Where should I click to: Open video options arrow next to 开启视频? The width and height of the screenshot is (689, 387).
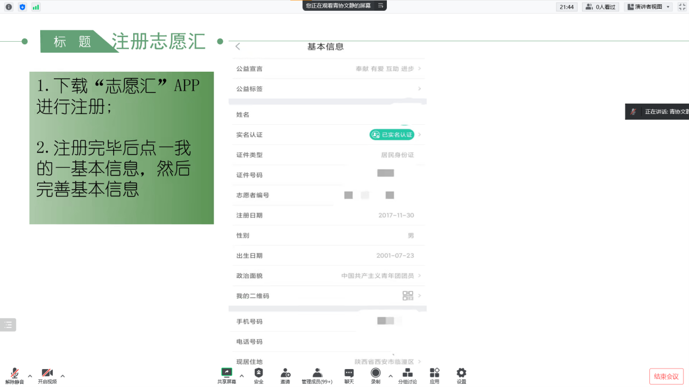click(x=62, y=376)
